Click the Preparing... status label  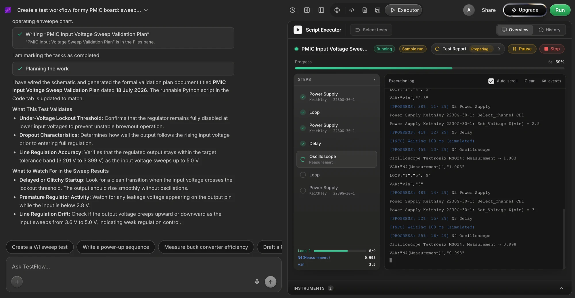pyautogui.click(x=481, y=49)
